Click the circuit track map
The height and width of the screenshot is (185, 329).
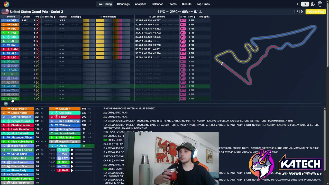[266, 55]
